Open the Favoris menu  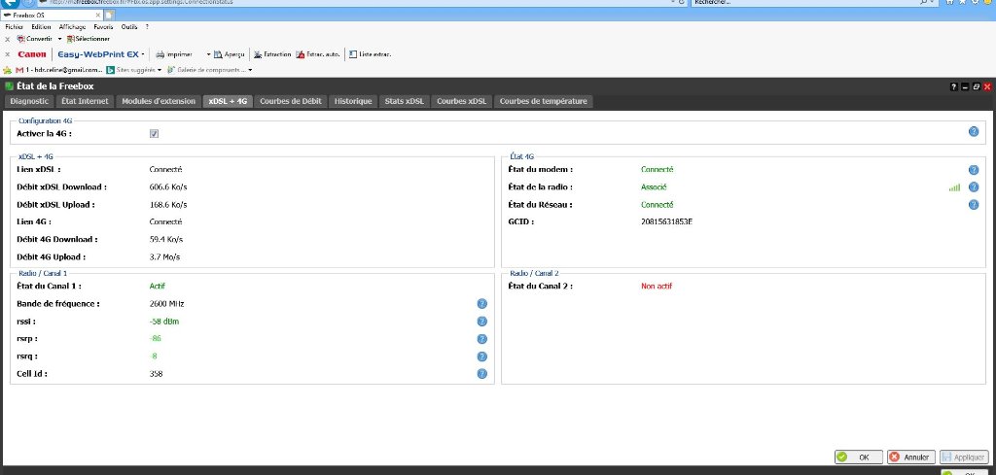[x=104, y=27]
